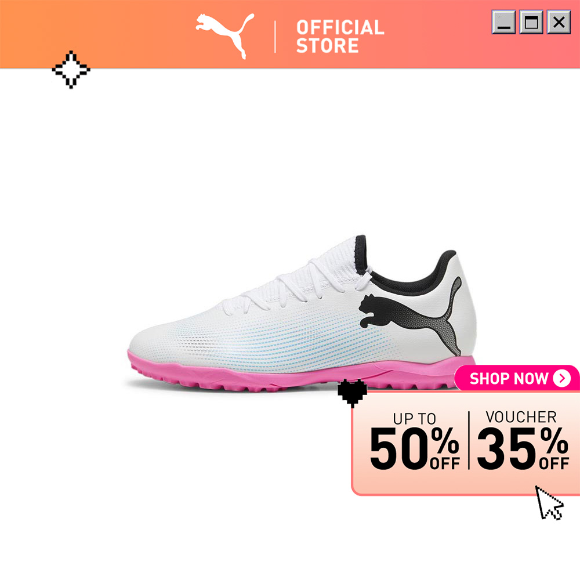
Task: Minimize the retro window using underscore button
Action: (503, 22)
